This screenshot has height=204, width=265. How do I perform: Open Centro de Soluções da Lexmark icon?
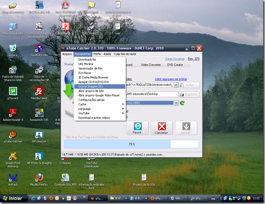39,30
